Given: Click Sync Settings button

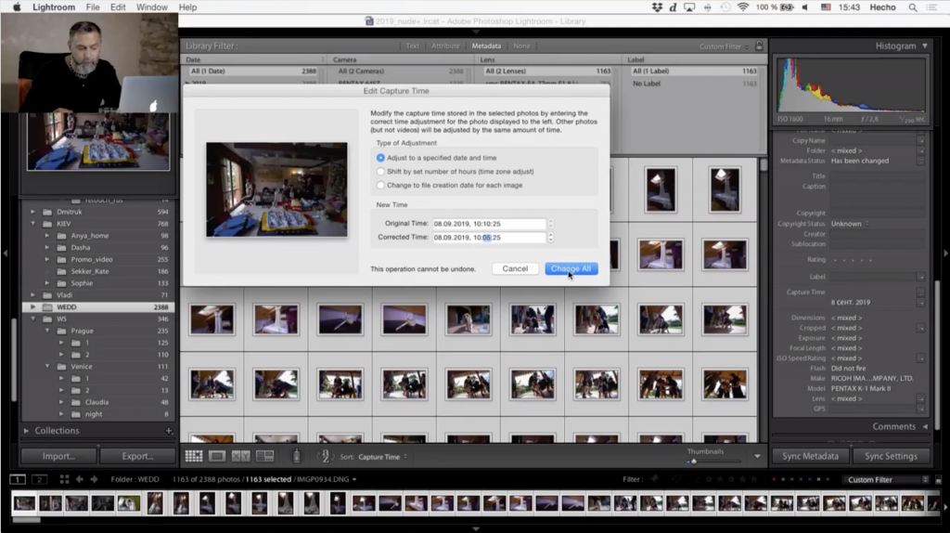Looking at the screenshot, I should pyautogui.click(x=891, y=456).
